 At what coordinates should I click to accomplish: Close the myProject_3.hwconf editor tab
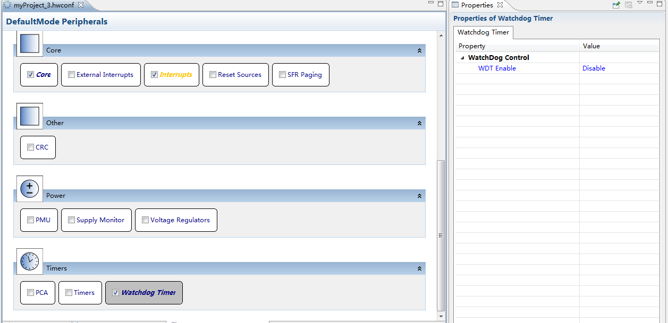(x=81, y=5)
